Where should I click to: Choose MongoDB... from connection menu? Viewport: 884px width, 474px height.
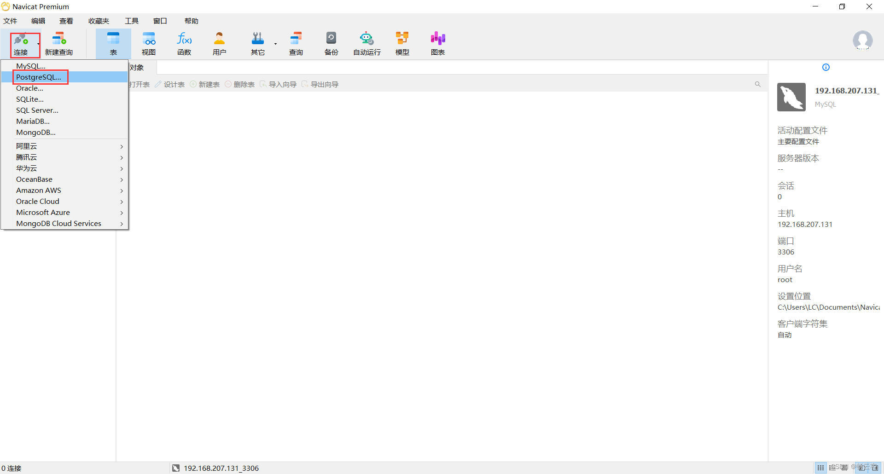point(64,132)
